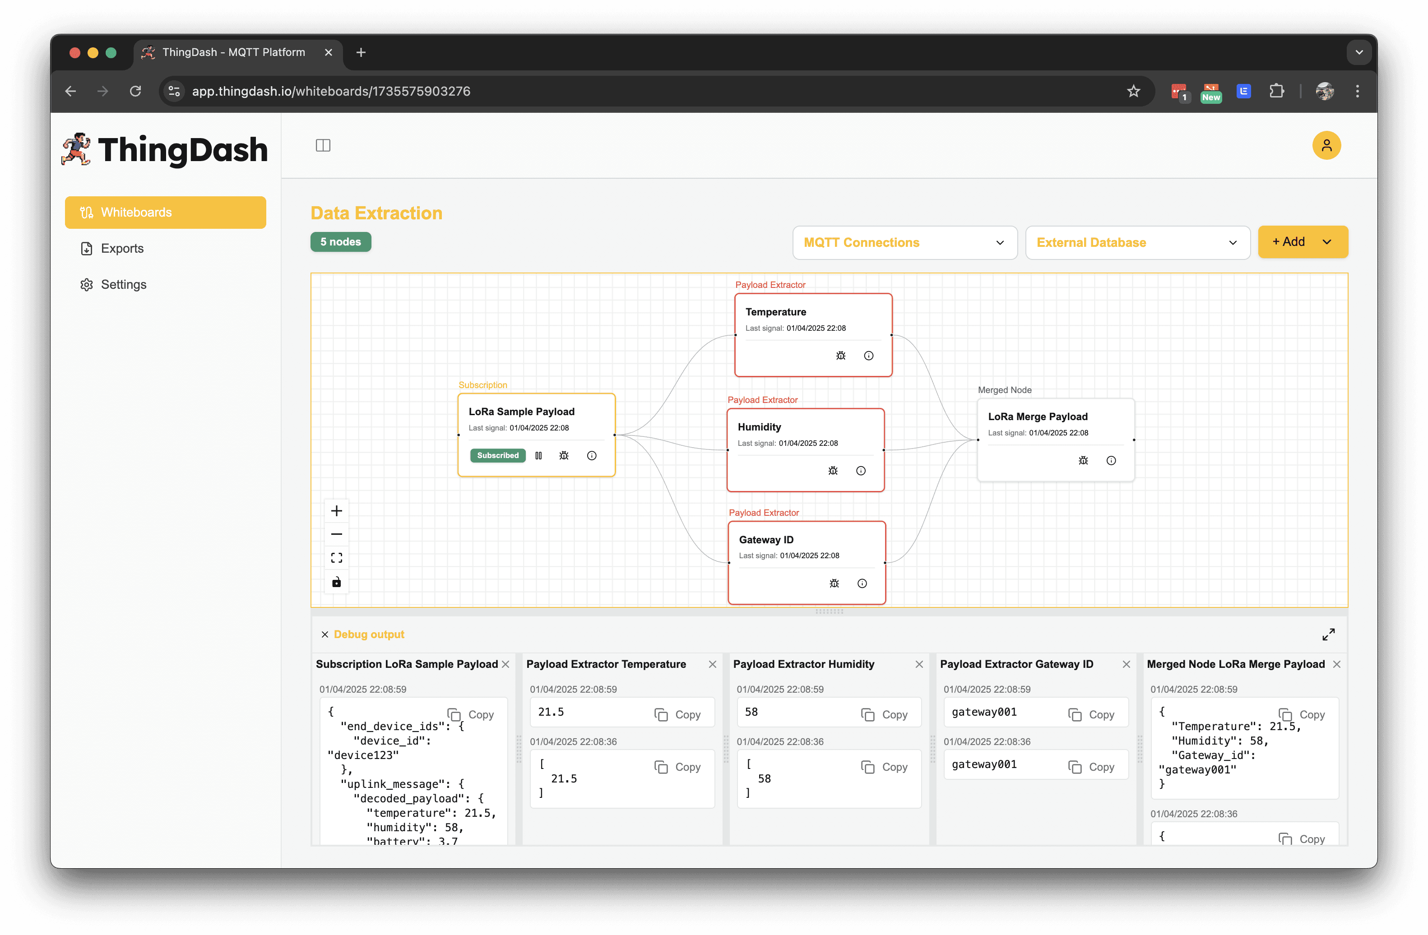Viewport: 1428px width, 935px height.
Task: Go back in browser history
Action: point(71,91)
